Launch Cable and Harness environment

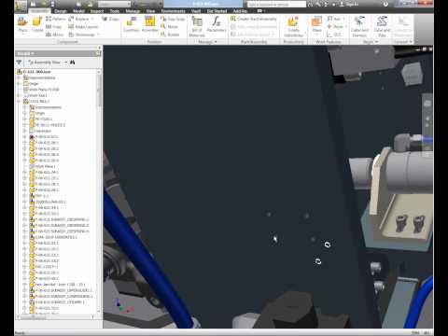[359, 26]
